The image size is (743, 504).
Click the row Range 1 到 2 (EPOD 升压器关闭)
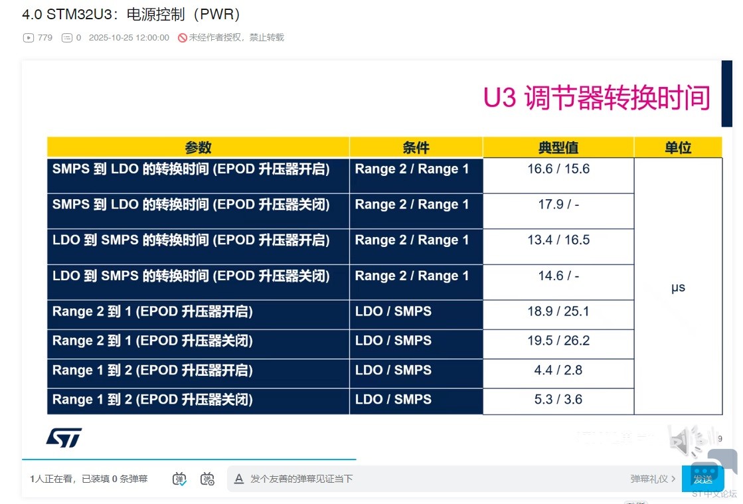198,402
